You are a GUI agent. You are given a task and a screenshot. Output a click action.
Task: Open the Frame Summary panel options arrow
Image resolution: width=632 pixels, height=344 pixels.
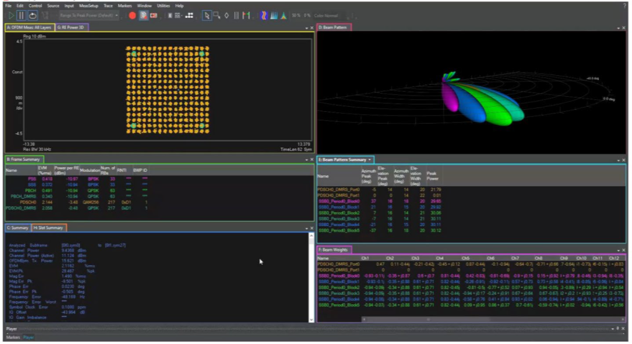[305, 160]
